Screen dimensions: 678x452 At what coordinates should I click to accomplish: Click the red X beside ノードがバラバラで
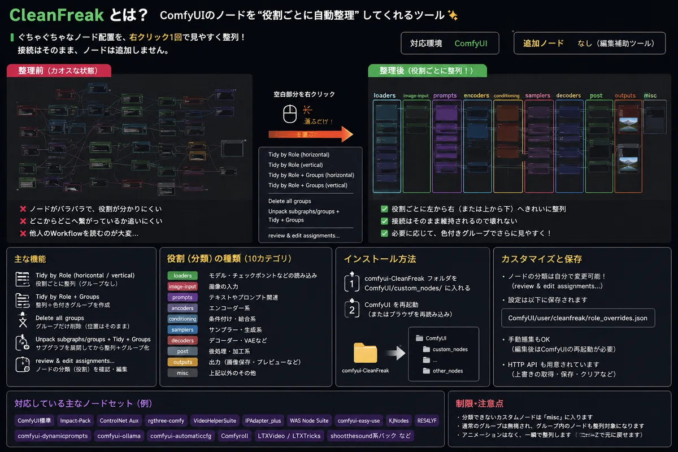(23, 209)
